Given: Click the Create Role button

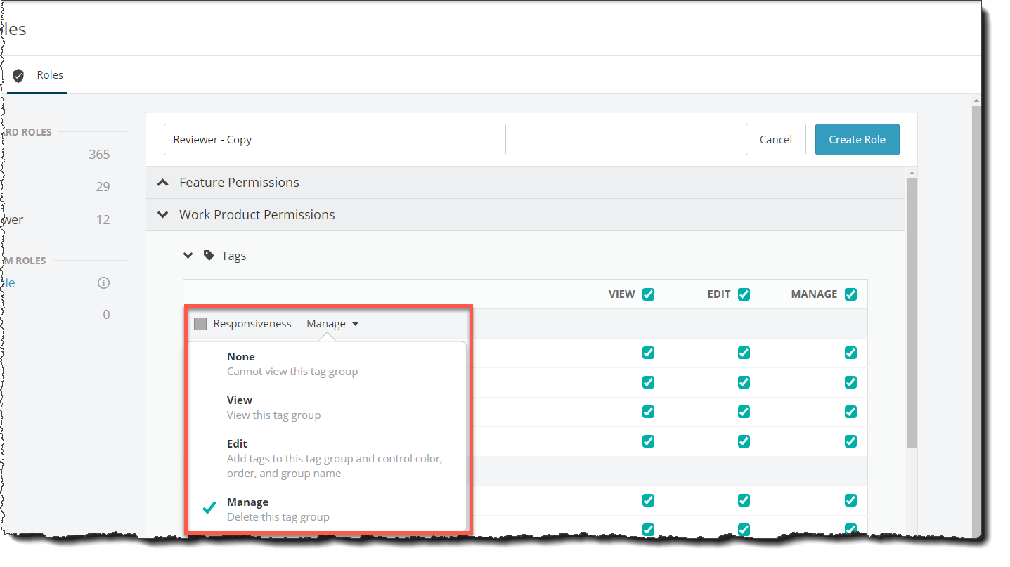Looking at the screenshot, I should tap(857, 139).
